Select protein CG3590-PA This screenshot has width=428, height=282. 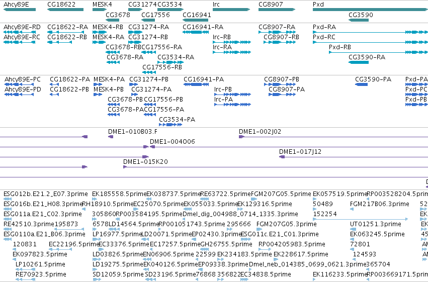pos(373,79)
